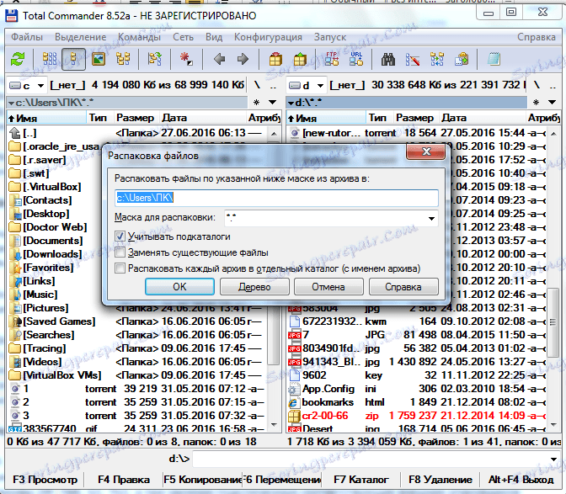This screenshot has width=566, height=494.
Task: Click the unpack destination path field
Action: tap(276, 198)
